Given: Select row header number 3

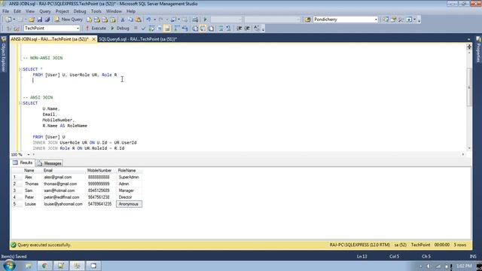Looking at the screenshot, I should pos(17,190).
